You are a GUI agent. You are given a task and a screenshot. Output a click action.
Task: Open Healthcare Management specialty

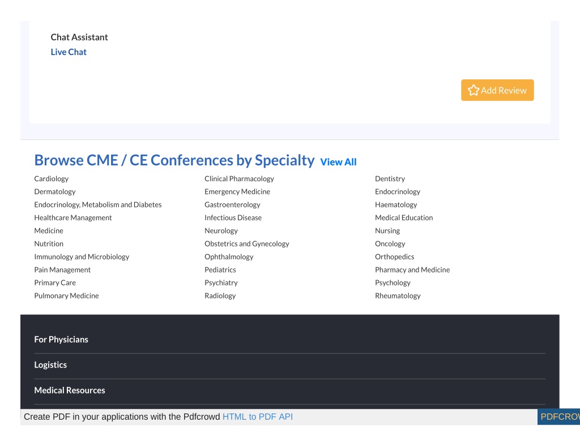click(73, 217)
